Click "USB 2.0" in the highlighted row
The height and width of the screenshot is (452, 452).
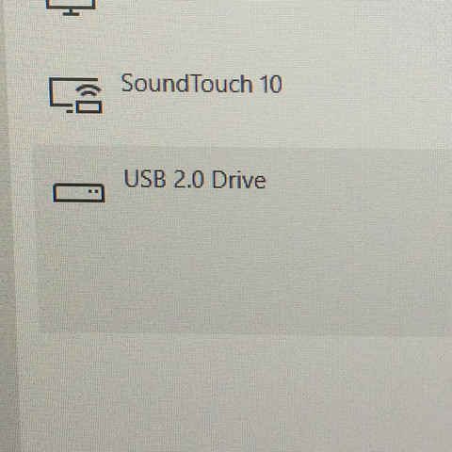click(x=164, y=179)
